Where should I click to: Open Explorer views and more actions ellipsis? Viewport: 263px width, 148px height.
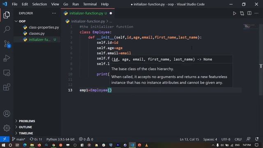click(54, 13)
